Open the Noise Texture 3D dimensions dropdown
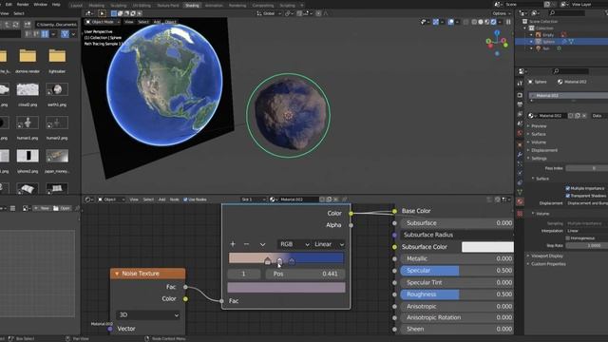 (148, 314)
